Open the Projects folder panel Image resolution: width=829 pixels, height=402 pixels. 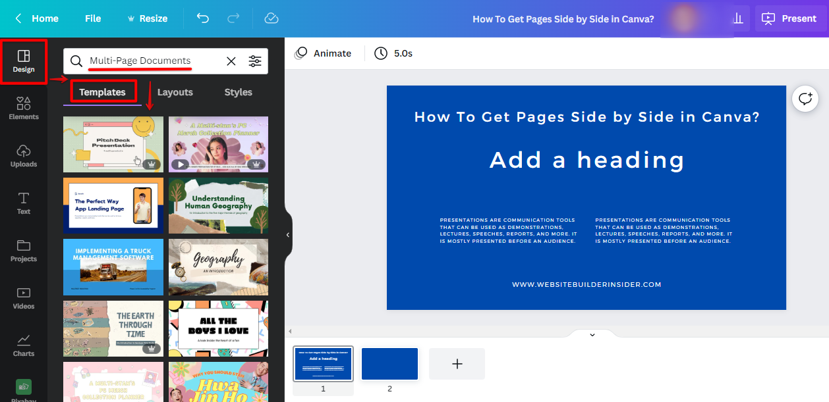[24, 251]
